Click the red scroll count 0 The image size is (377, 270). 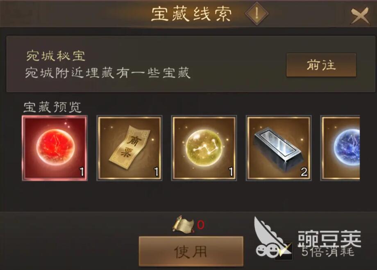[x=201, y=225]
